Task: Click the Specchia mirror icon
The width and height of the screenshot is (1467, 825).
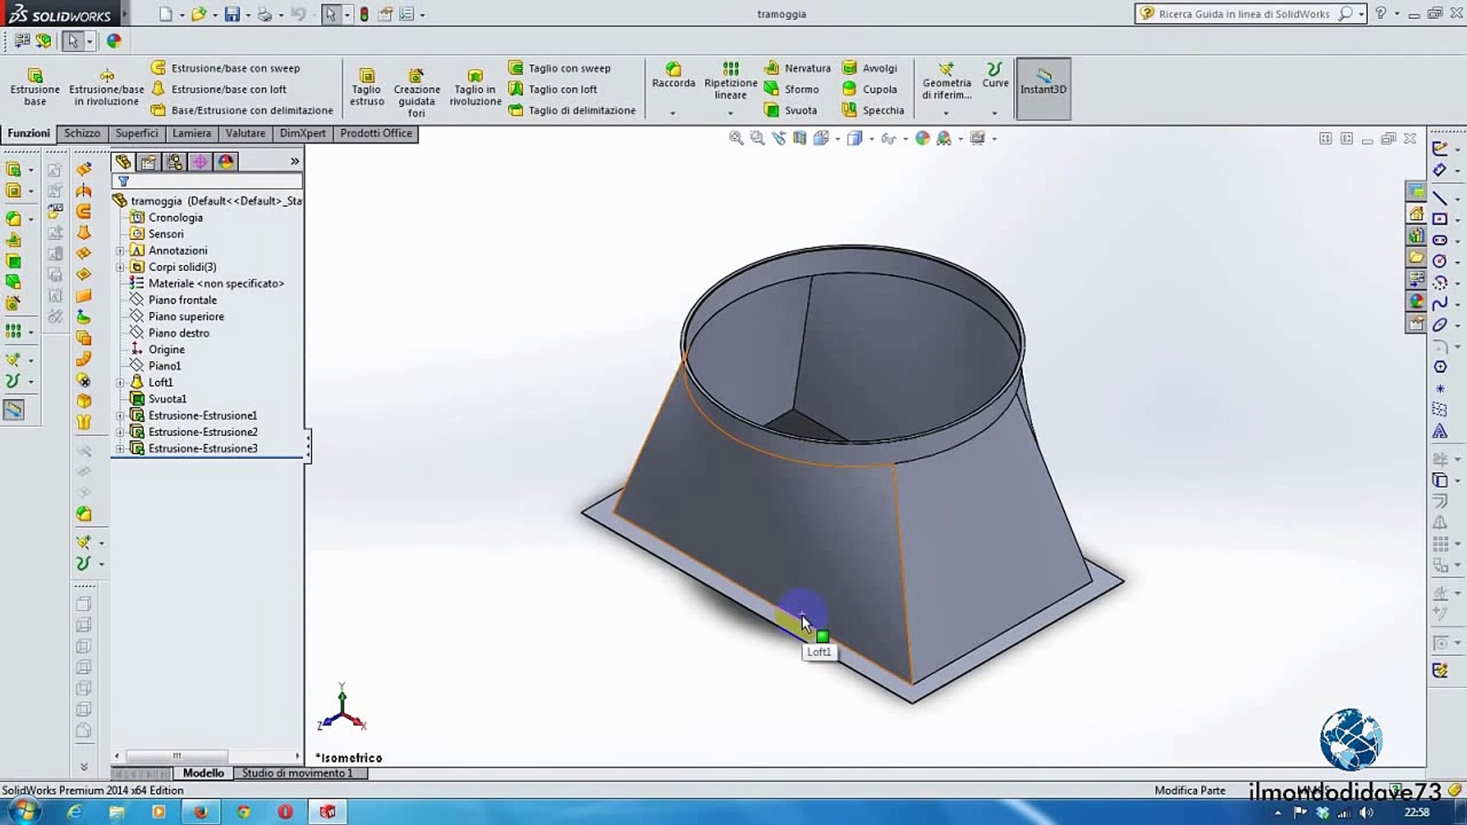Action: click(x=849, y=111)
